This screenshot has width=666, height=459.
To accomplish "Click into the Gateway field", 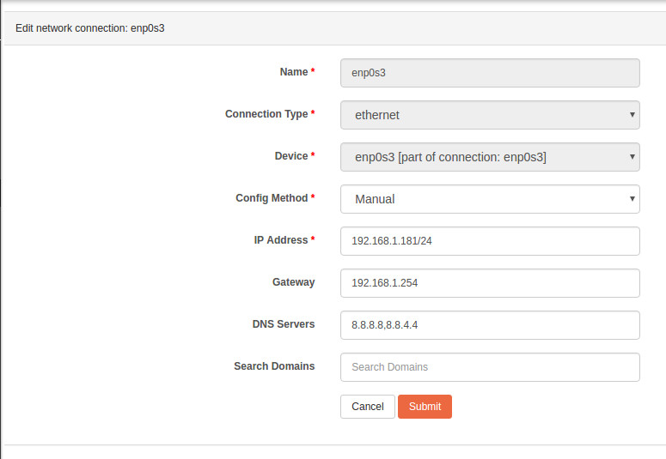I will coord(490,283).
